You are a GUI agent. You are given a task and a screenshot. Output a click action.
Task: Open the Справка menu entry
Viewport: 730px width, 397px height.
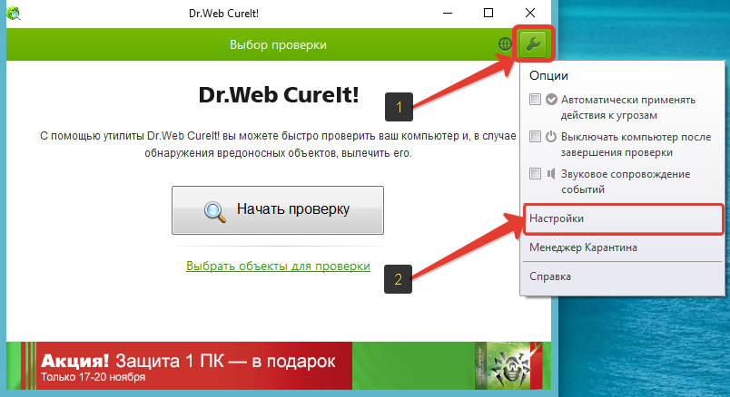coord(623,276)
